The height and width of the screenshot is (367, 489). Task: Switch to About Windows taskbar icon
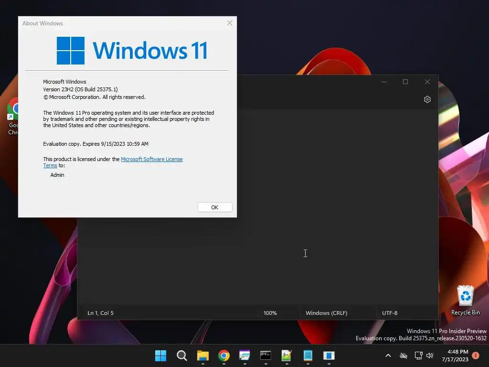tap(329, 356)
